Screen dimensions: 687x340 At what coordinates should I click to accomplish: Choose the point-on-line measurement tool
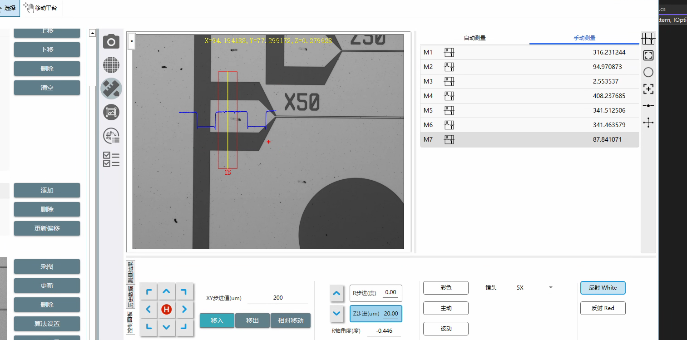648,106
